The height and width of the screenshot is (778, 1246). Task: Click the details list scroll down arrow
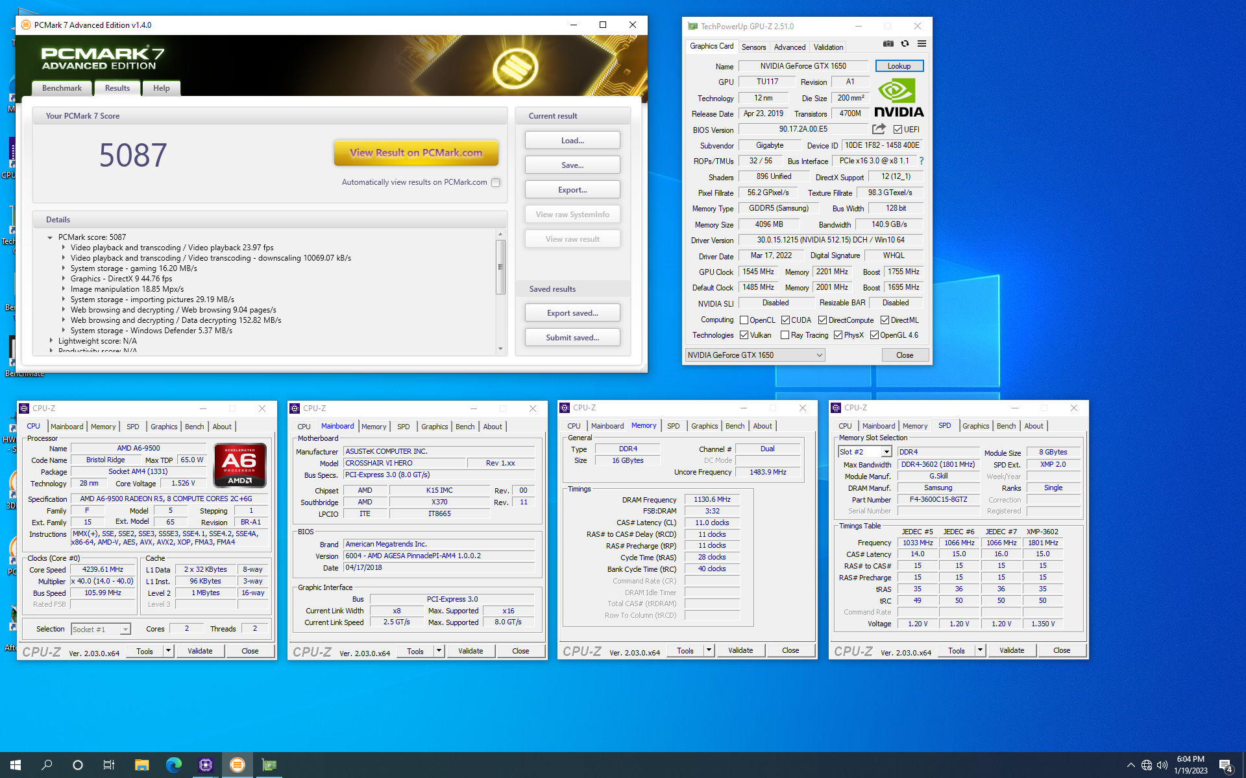click(x=500, y=349)
